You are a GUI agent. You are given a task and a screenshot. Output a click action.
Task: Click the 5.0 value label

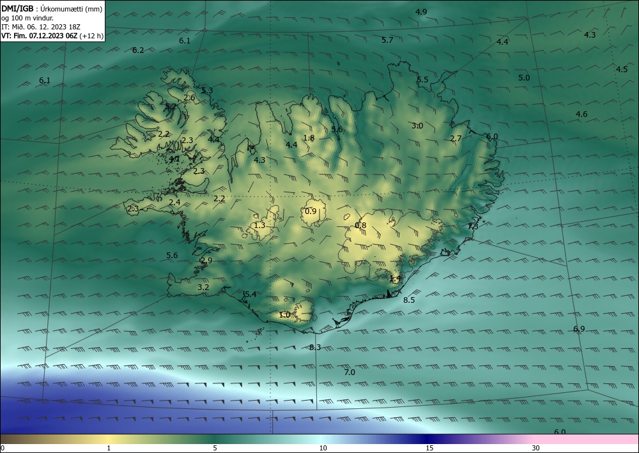click(524, 77)
